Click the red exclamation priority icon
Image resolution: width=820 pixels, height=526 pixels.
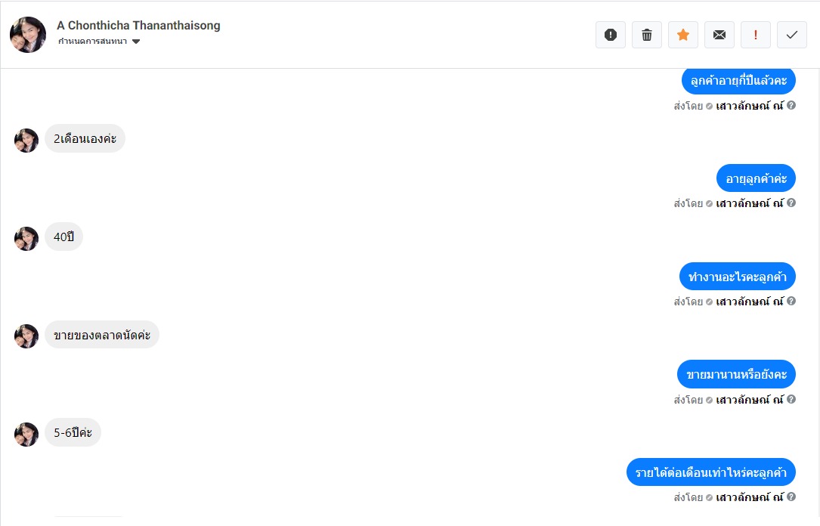click(x=756, y=35)
